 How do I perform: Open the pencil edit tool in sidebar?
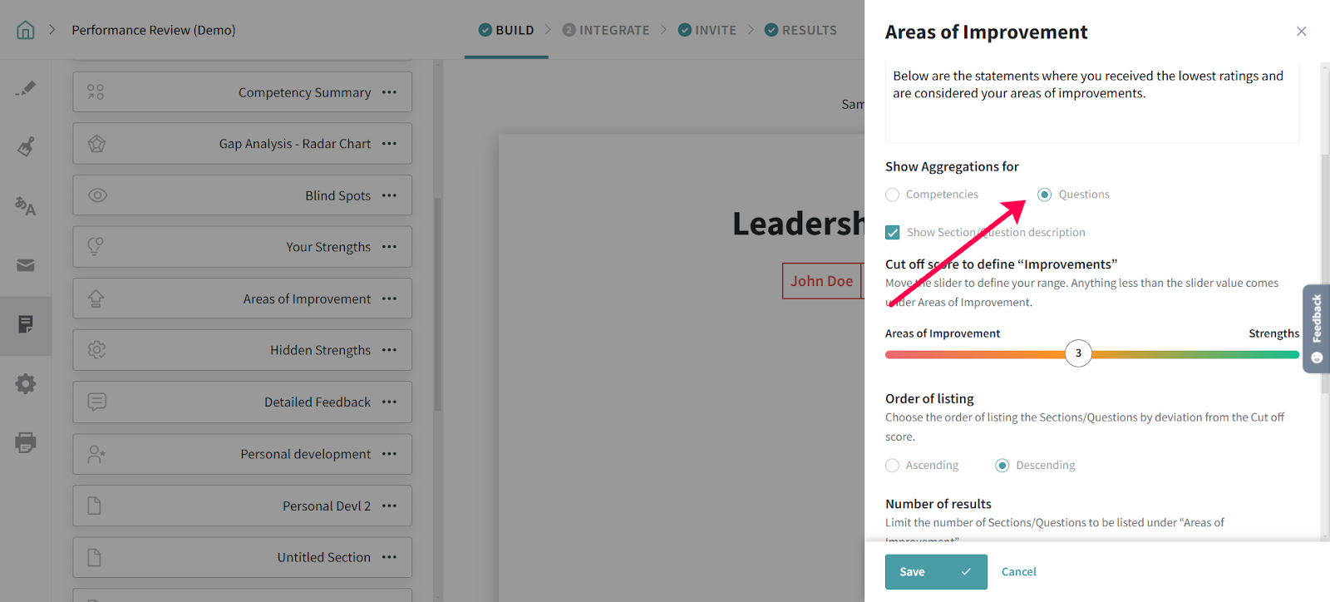pyautogui.click(x=26, y=88)
